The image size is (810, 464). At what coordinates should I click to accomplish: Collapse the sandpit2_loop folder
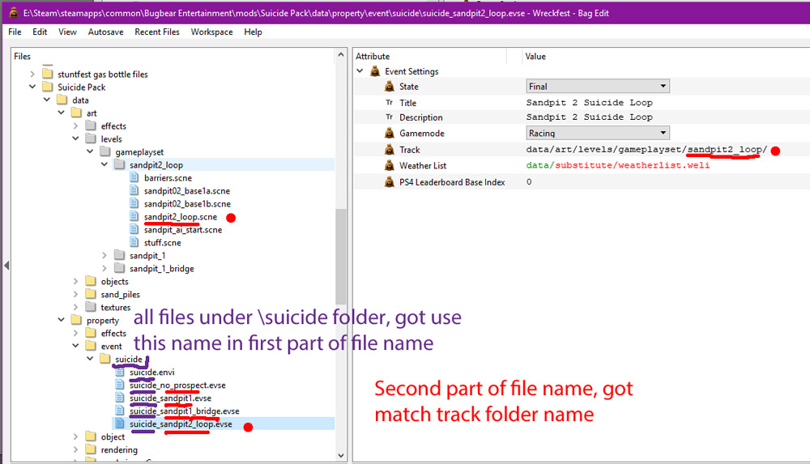coord(104,165)
